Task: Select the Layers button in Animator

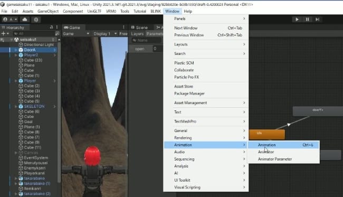Action: 137,34
